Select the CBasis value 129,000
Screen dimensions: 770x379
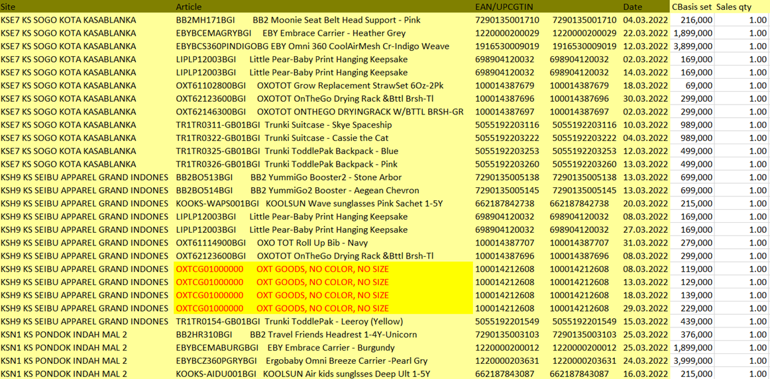click(696, 282)
